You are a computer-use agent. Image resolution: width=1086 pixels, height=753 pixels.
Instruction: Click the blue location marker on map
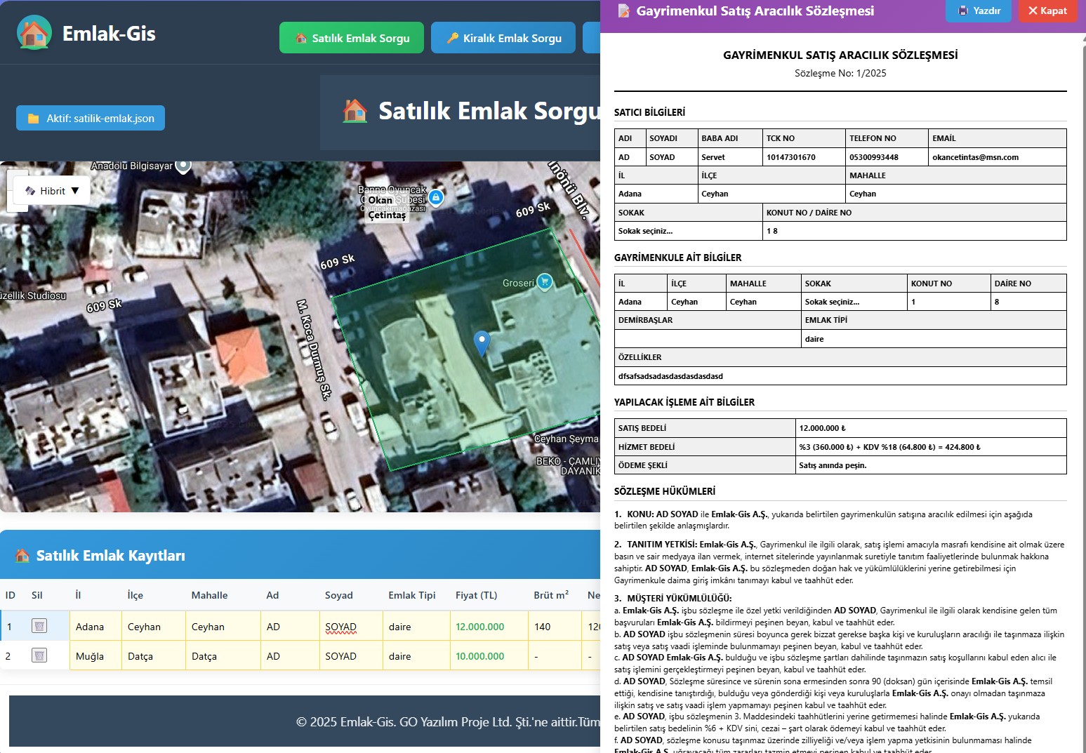[482, 342]
